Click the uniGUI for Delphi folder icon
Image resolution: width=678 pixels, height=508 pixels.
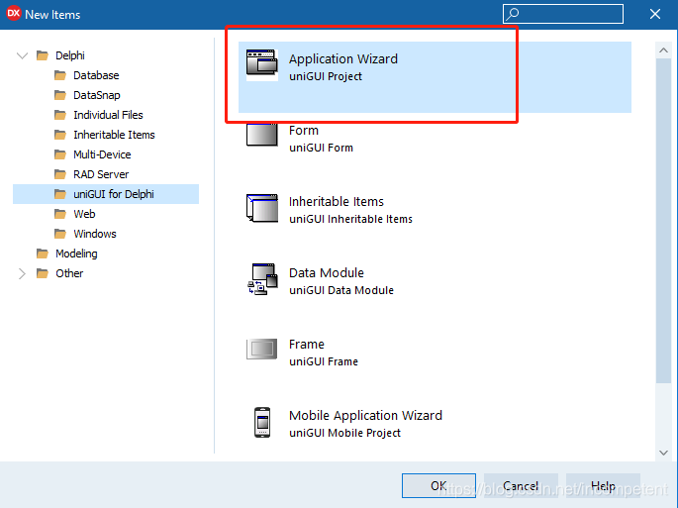click(x=60, y=194)
